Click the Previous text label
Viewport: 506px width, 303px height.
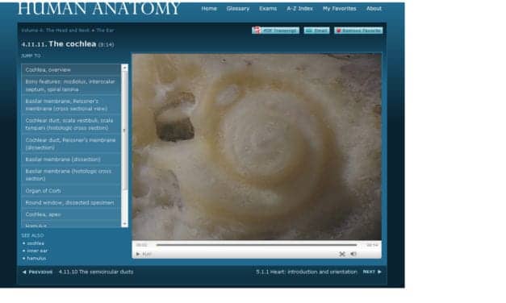click(x=40, y=272)
